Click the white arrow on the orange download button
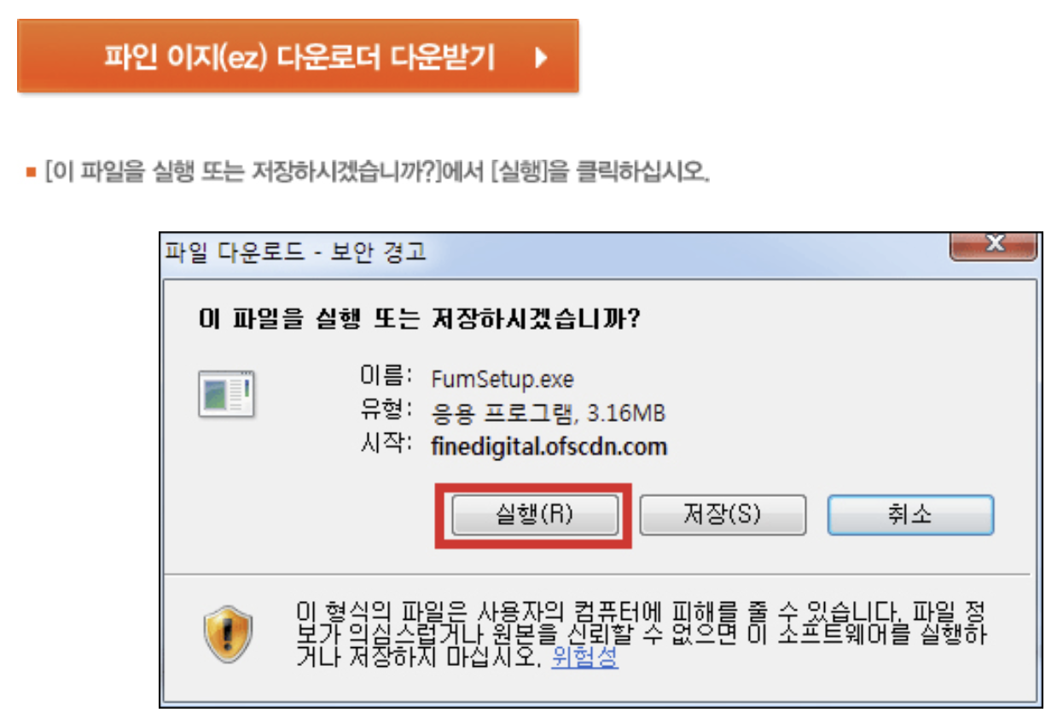The height and width of the screenshot is (724, 1063). coord(540,58)
